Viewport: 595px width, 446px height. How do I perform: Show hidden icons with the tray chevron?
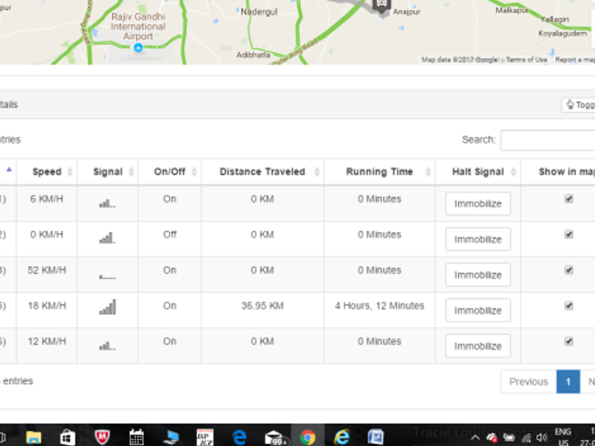pyautogui.click(x=475, y=439)
